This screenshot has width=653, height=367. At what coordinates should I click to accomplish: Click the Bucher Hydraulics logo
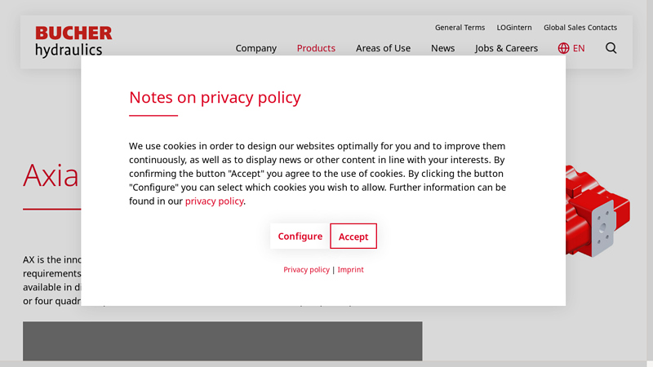pyautogui.click(x=73, y=42)
